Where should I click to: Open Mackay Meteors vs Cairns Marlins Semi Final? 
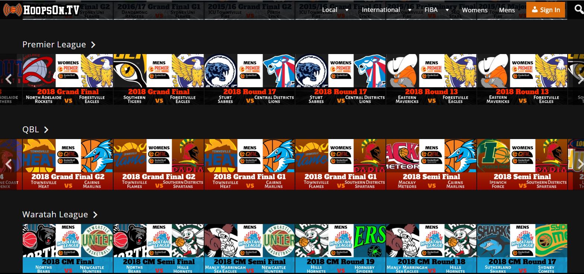(x=431, y=164)
